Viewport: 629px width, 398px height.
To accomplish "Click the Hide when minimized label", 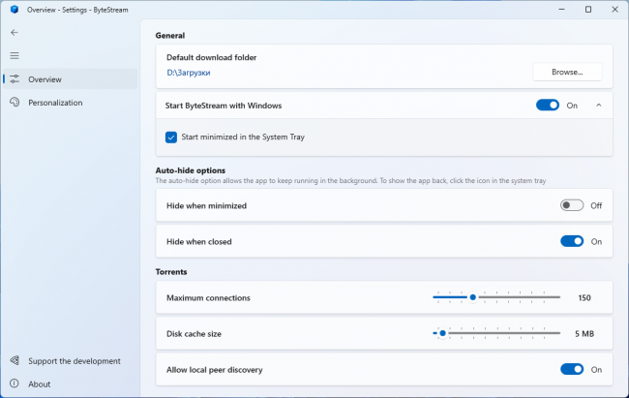I will pos(206,205).
